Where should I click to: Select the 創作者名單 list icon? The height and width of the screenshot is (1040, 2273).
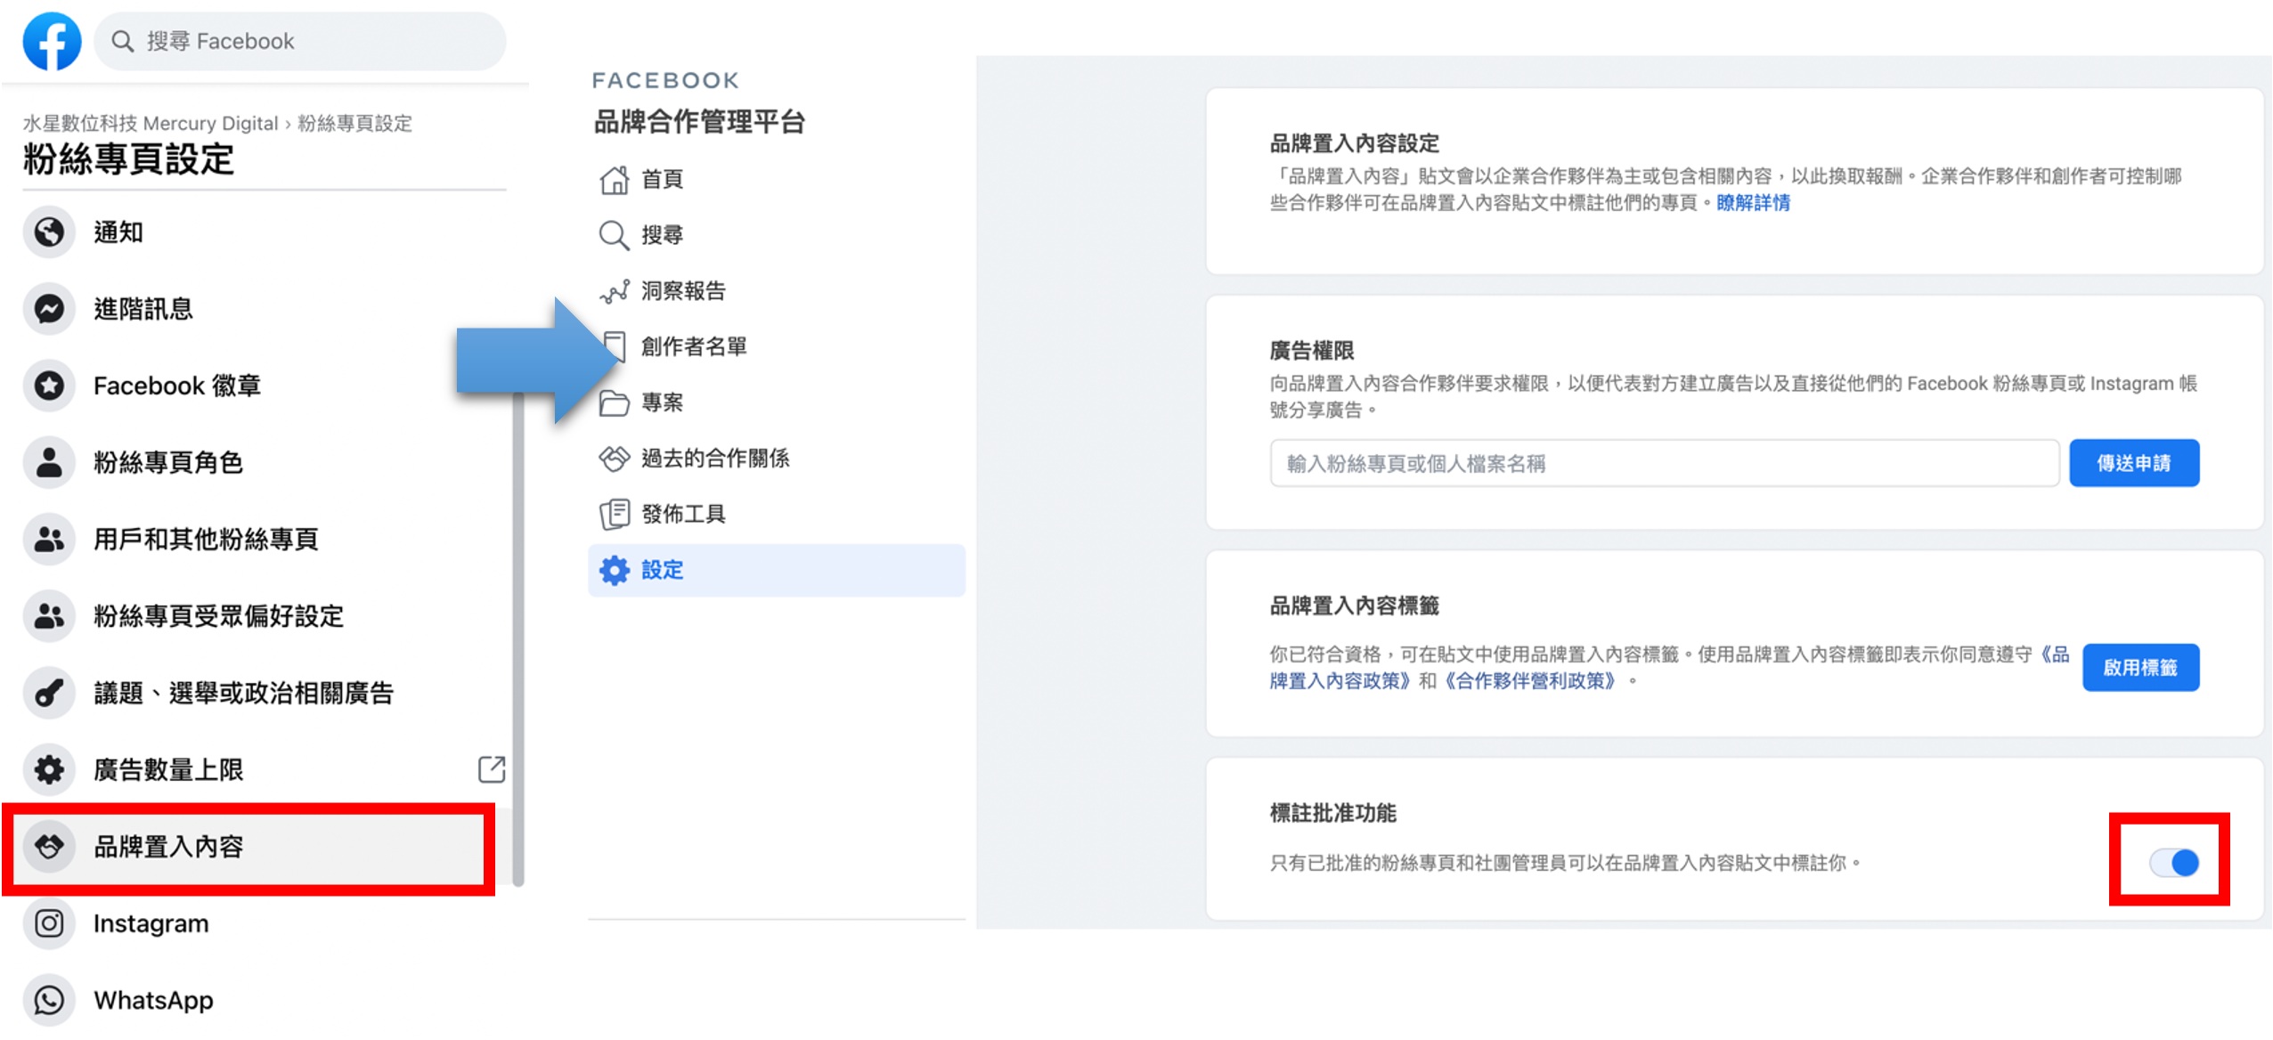(x=614, y=346)
